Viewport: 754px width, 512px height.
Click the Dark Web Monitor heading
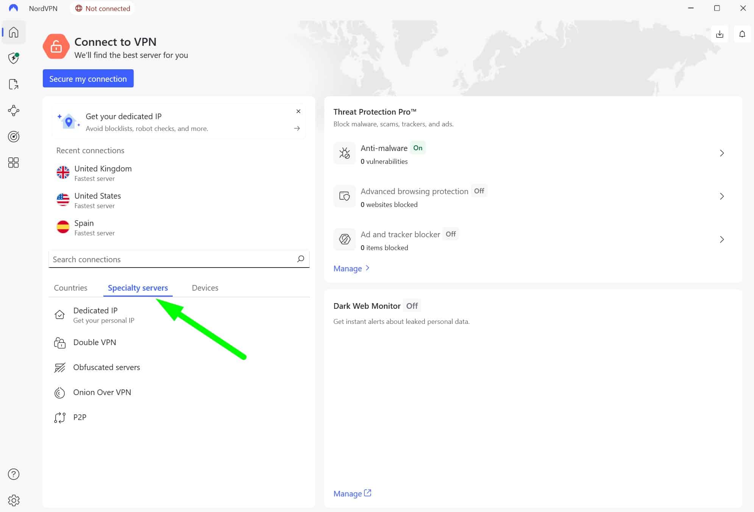tap(367, 306)
